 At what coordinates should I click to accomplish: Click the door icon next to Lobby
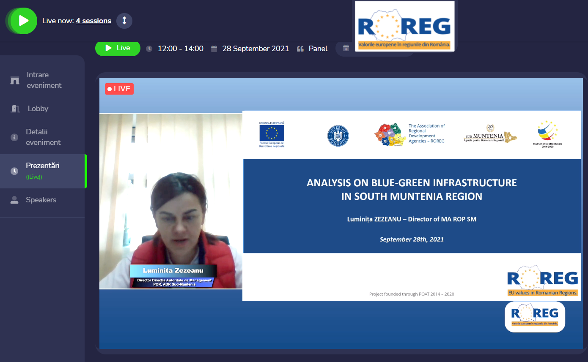click(x=15, y=109)
